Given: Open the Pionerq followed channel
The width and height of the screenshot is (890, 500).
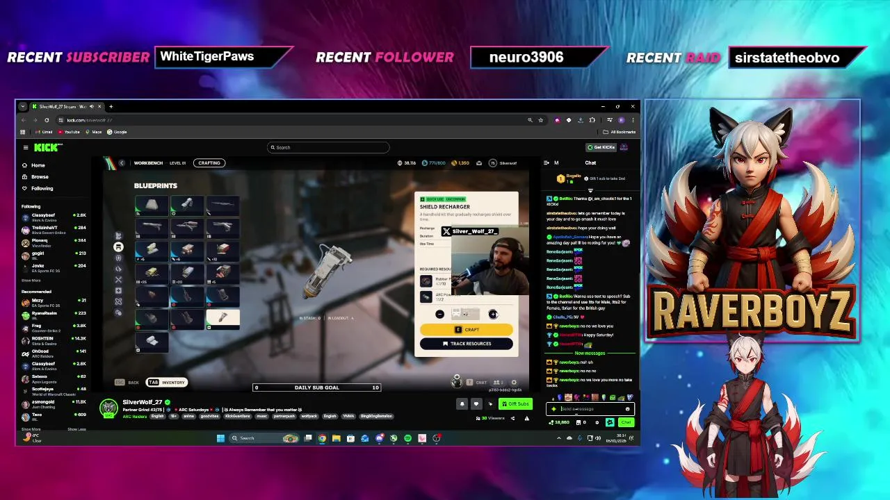Looking at the screenshot, I should click(x=54, y=242).
